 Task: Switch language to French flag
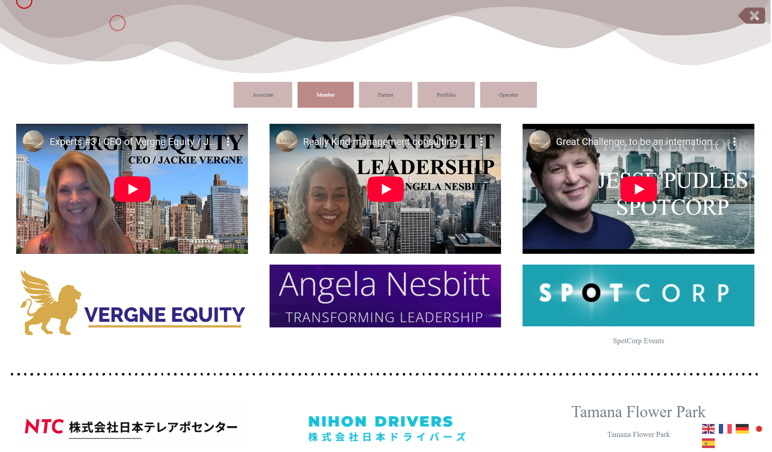coord(725,429)
